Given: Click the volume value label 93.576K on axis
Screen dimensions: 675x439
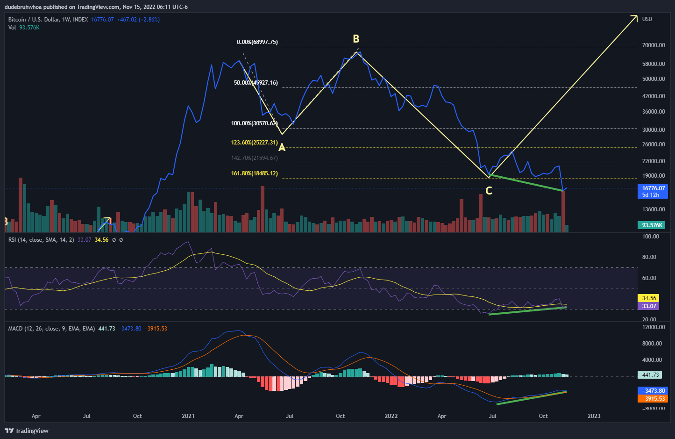Looking at the screenshot, I should (x=652, y=225).
